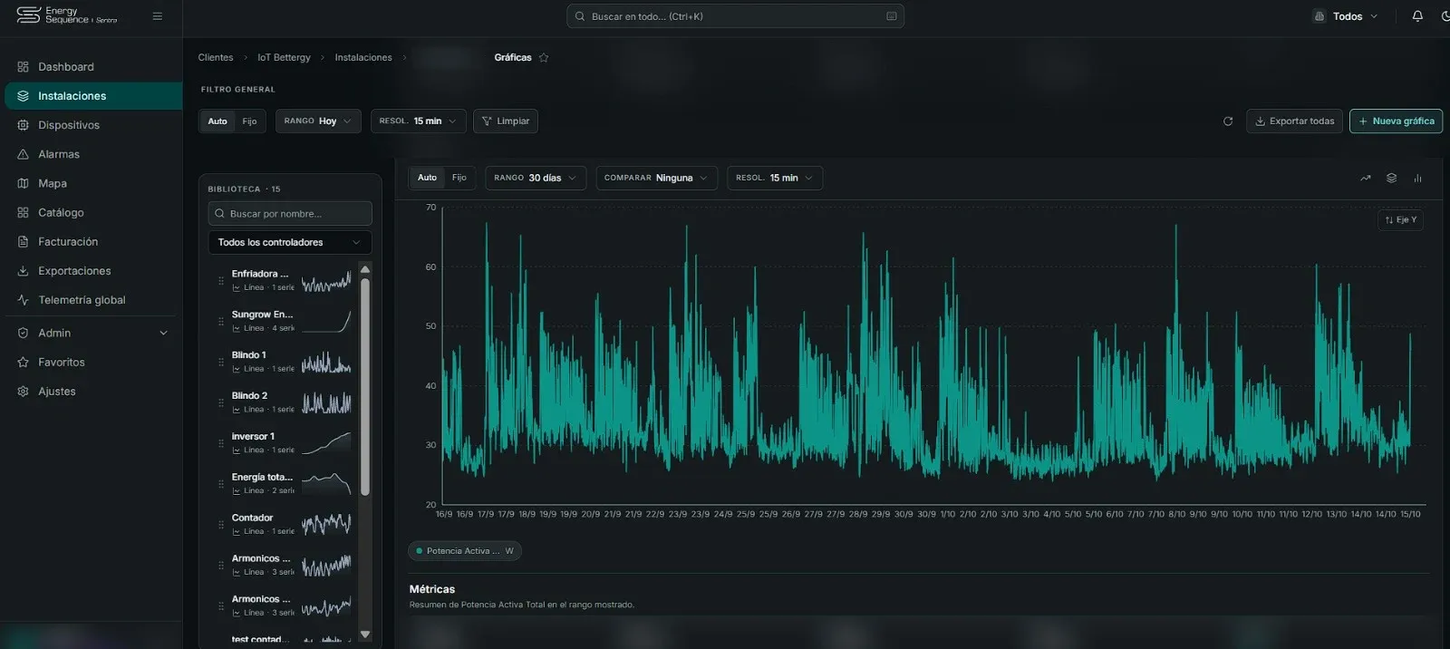Image resolution: width=1450 pixels, height=649 pixels.
Task: Expand the Admin sidebar section
Action: click(x=91, y=334)
